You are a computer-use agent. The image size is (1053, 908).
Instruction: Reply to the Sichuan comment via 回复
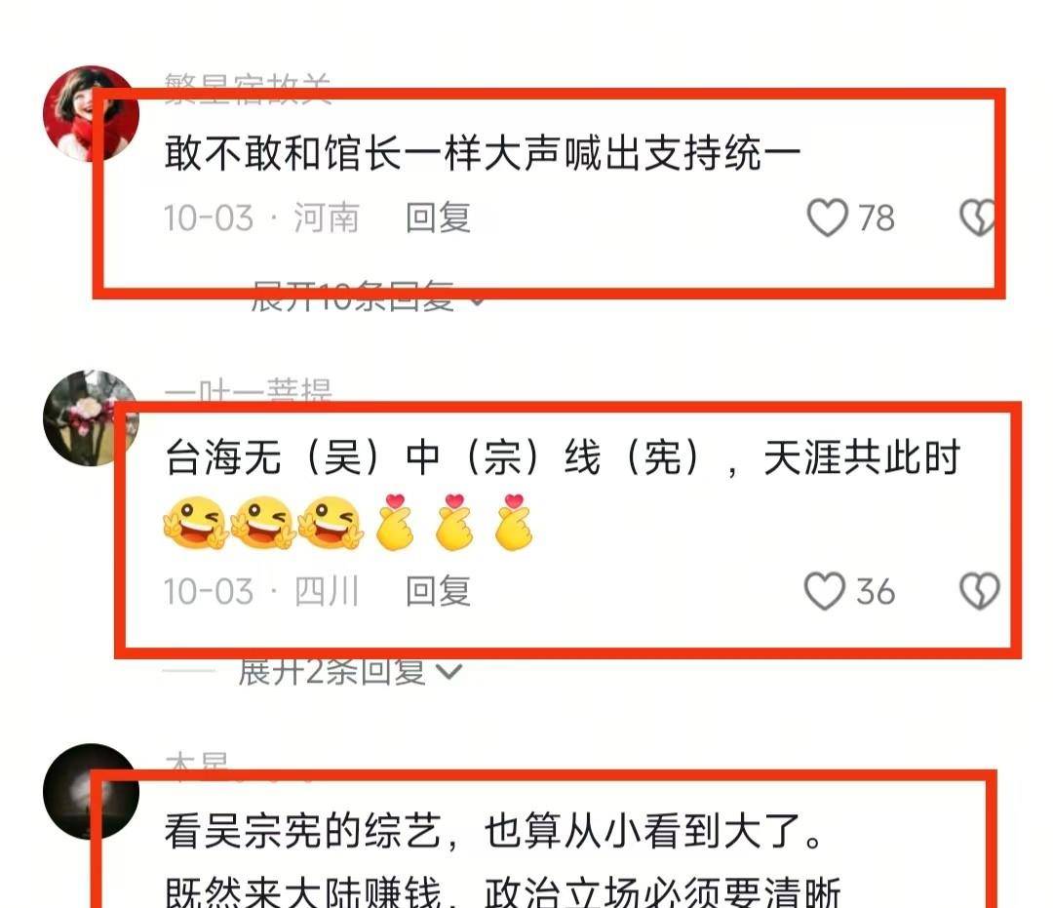coord(438,591)
